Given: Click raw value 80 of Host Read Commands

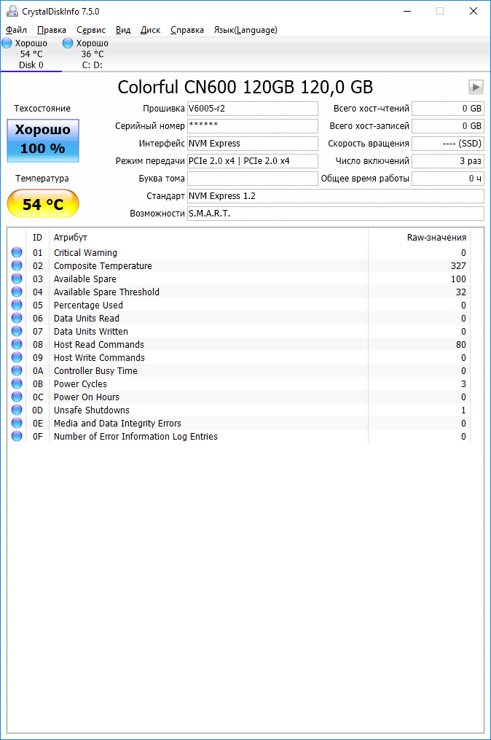Looking at the screenshot, I should 461,345.
